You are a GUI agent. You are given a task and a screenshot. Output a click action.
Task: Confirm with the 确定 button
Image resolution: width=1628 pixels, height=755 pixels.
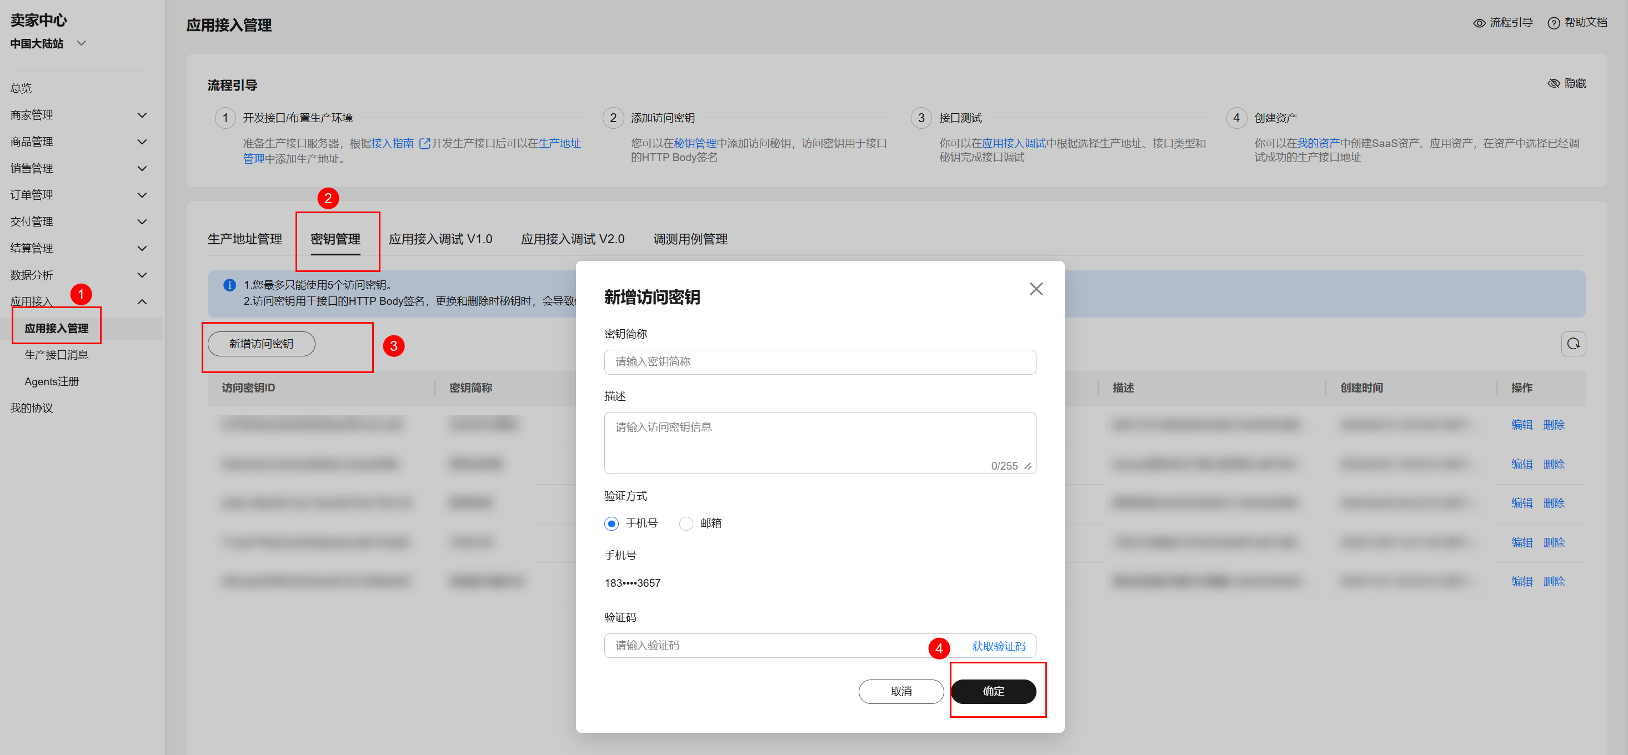click(994, 691)
